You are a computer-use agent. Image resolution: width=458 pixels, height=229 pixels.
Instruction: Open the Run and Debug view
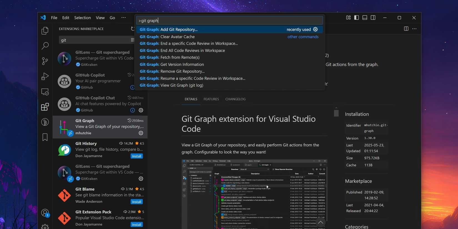tap(45, 76)
